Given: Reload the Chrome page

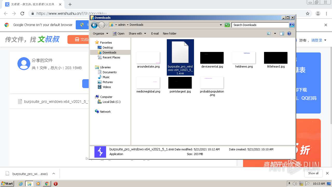Looking at the screenshot, I should coord(22,14).
